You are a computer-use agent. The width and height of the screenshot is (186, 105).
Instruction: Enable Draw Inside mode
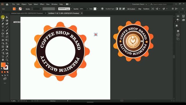pyautogui.click(x=8, y=75)
